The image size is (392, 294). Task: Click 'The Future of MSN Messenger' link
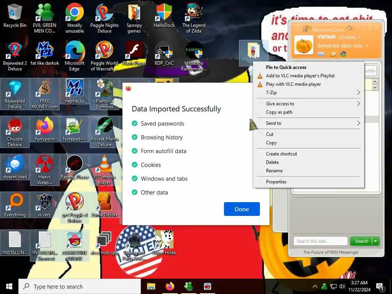331,252
